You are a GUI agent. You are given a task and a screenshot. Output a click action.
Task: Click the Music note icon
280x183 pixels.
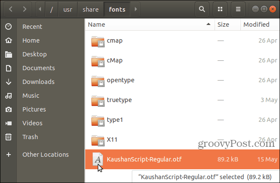point(8,96)
